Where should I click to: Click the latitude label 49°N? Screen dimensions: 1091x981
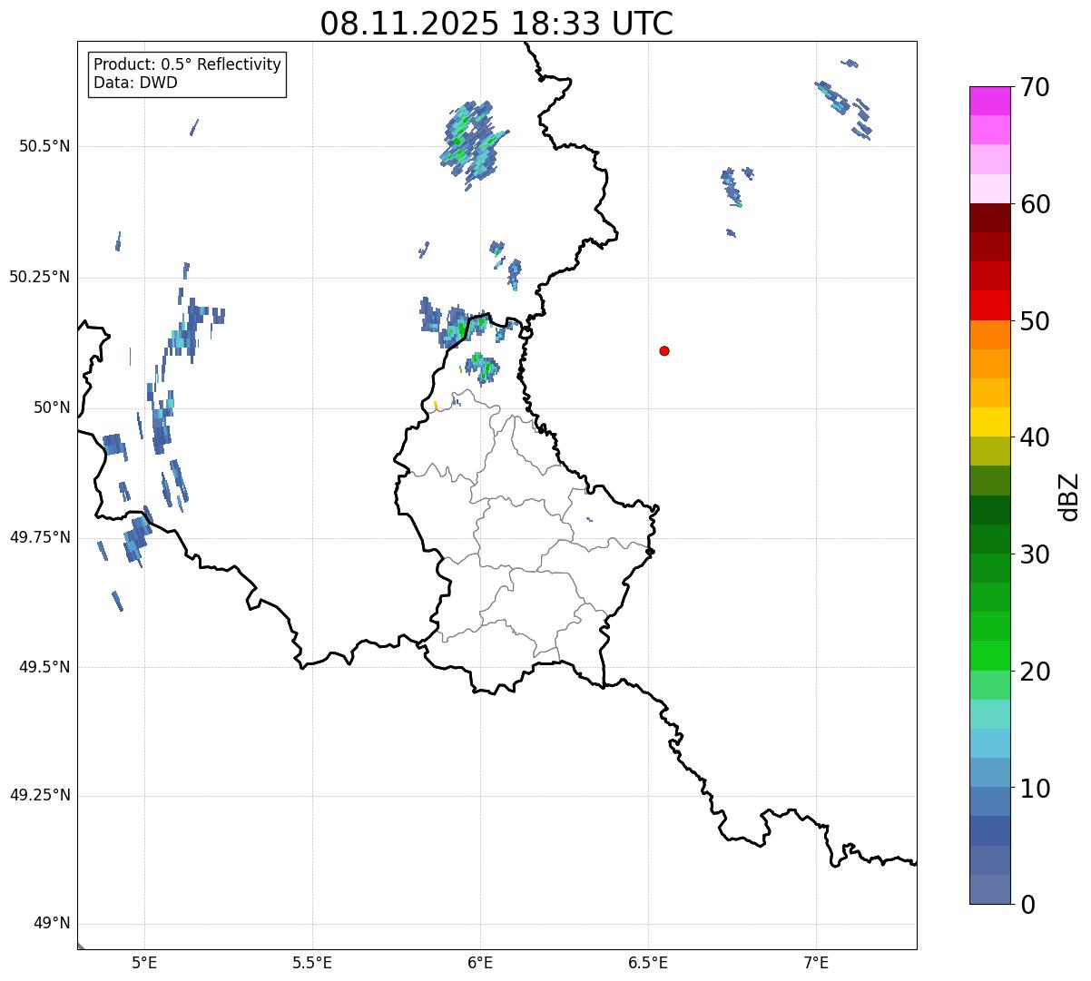click(x=52, y=924)
